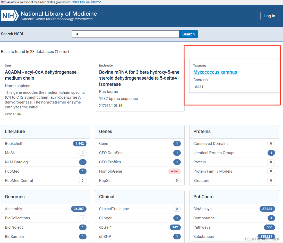The width and height of the screenshot is (283, 243).
Task: Open the BioProject result
Action: (46, 227)
